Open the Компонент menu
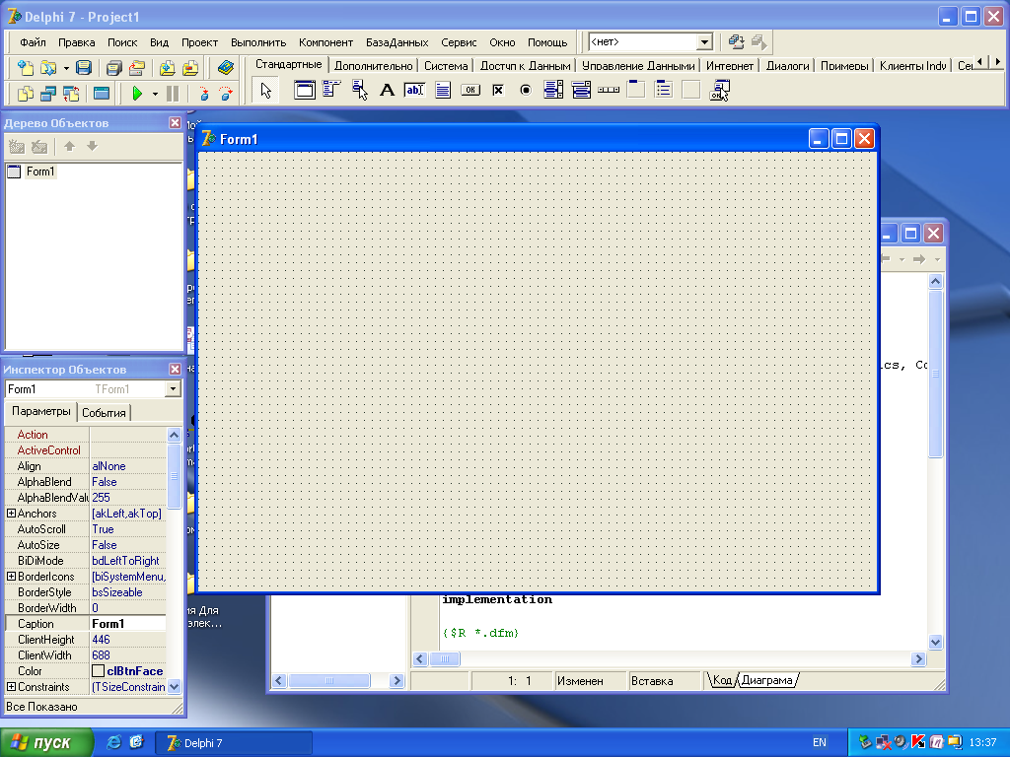This screenshot has width=1010, height=757. point(325,42)
